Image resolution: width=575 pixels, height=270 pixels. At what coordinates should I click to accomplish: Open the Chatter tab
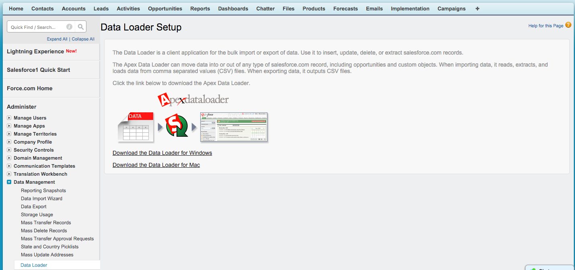(x=265, y=8)
